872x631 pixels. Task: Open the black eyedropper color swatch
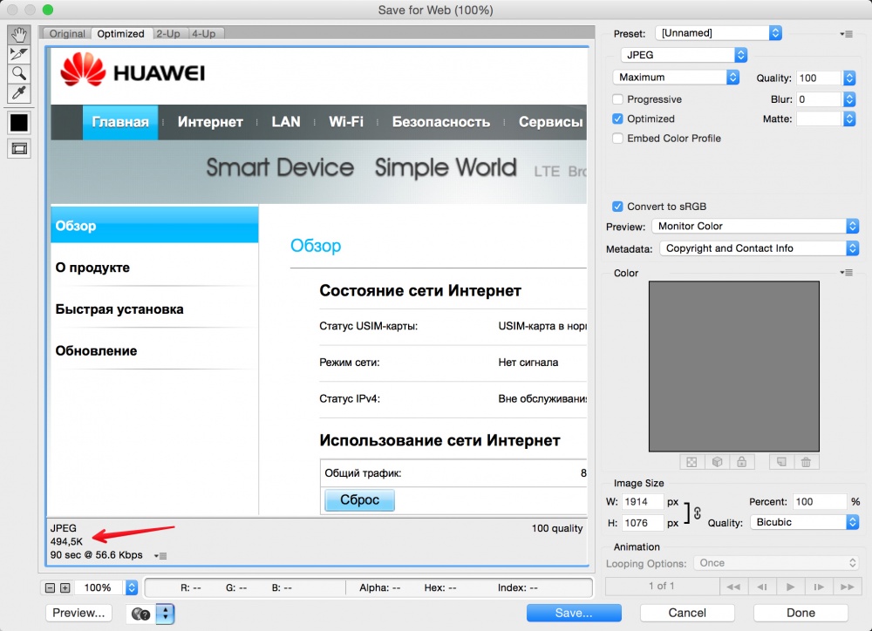point(19,122)
